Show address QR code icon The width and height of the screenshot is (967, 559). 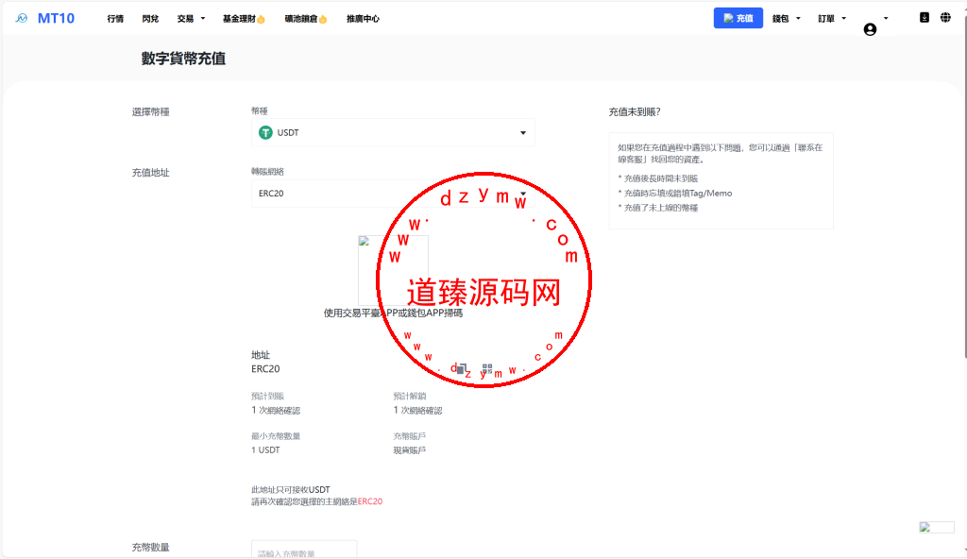point(487,369)
